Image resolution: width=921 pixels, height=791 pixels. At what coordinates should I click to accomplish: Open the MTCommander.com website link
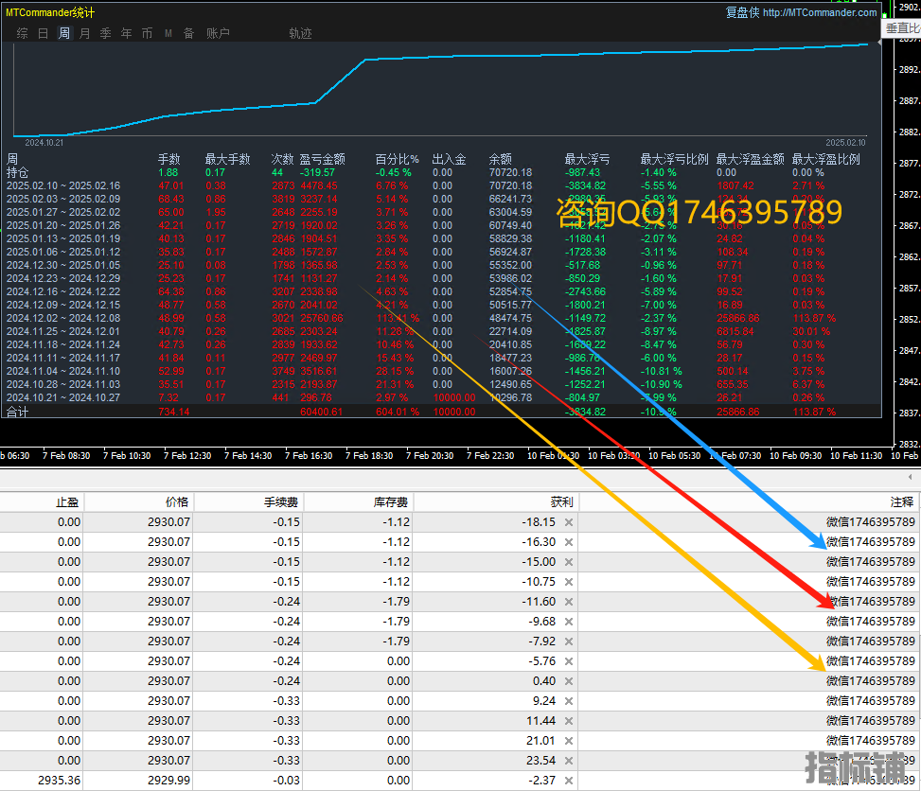pyautogui.click(x=819, y=12)
